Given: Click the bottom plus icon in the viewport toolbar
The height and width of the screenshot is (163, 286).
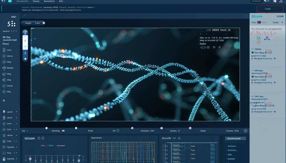Looking at the screenshot, I should (x=25, y=58).
